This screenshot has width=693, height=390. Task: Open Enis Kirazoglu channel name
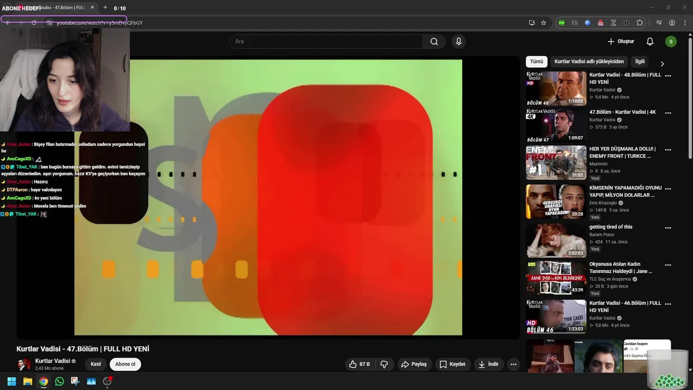coord(604,203)
